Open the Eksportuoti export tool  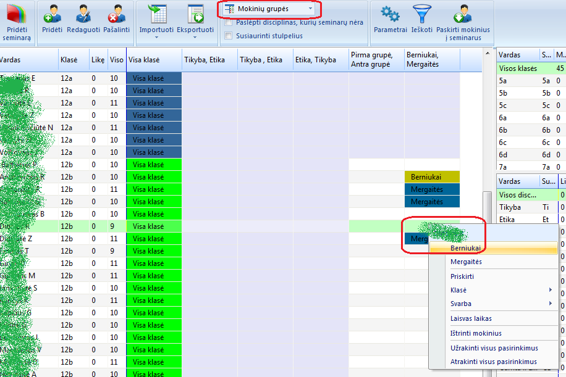pyautogui.click(x=195, y=14)
